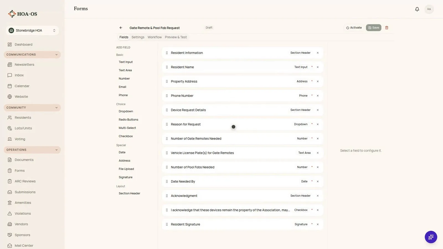Add a Text Input field
Viewport: 443px width, 249px height.
[x=126, y=62]
